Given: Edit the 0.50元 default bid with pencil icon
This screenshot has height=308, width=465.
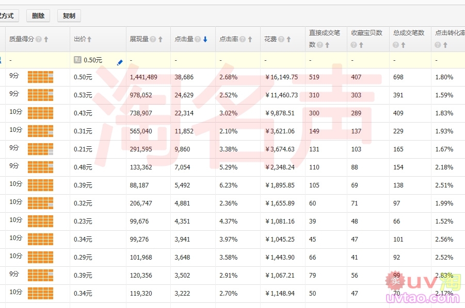Looking at the screenshot, I should [120, 62].
